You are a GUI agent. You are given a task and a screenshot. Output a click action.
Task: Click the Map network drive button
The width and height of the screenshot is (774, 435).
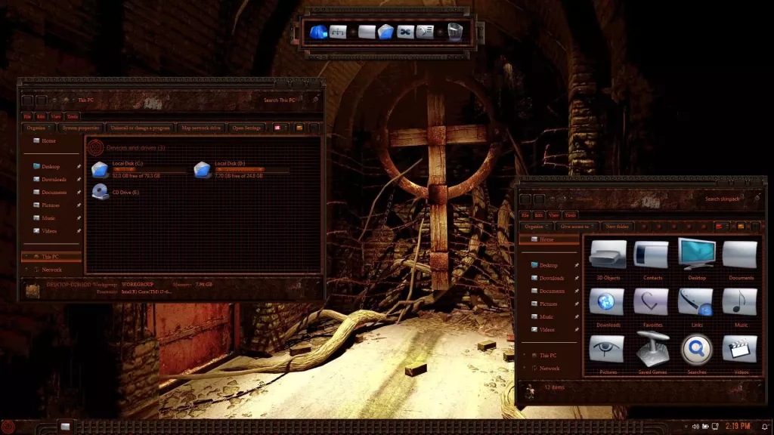click(x=200, y=128)
